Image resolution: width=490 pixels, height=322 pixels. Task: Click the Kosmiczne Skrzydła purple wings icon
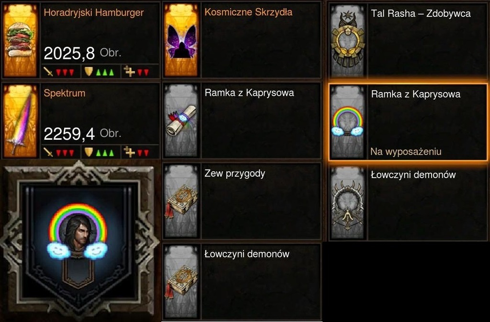tap(181, 40)
